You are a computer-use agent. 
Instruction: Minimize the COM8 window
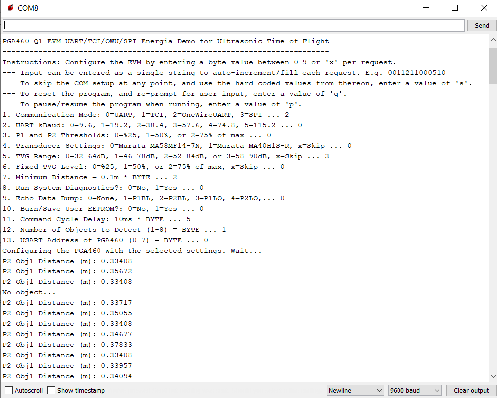426,8
